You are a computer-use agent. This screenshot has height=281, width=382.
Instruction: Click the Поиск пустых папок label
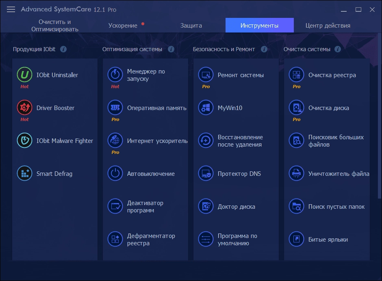click(x=336, y=207)
